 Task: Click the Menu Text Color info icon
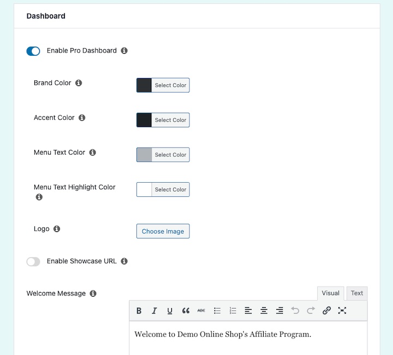coord(92,152)
